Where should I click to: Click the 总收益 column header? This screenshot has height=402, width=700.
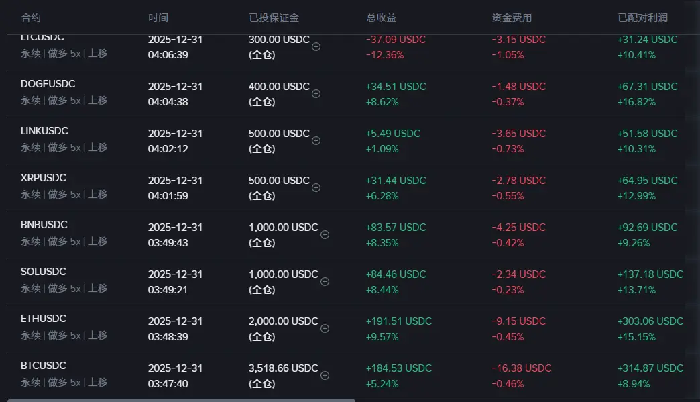381,18
